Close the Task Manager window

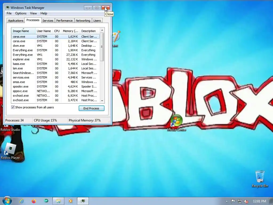point(106,8)
